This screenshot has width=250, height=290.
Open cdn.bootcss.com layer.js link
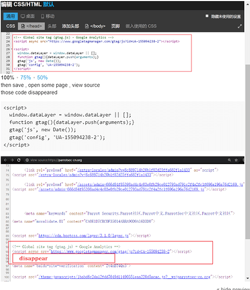[84, 235]
